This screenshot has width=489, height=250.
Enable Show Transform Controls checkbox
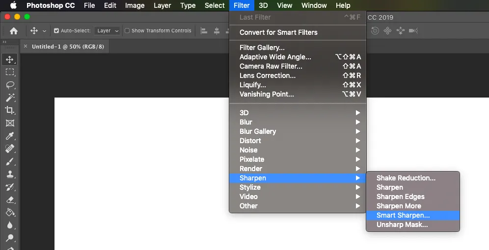pyautogui.click(x=127, y=30)
